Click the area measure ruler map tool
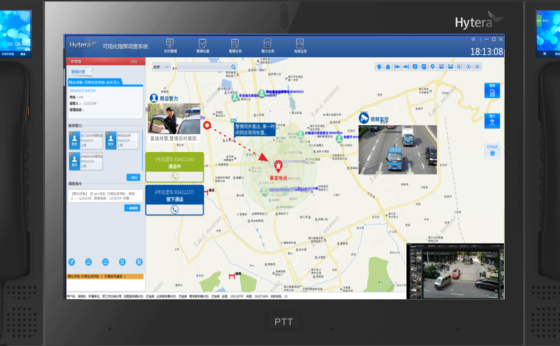The width and height of the screenshot is (560, 346). click(x=451, y=67)
